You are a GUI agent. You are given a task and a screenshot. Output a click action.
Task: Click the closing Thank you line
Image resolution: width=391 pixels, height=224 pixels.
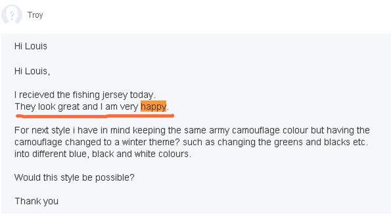(x=36, y=201)
